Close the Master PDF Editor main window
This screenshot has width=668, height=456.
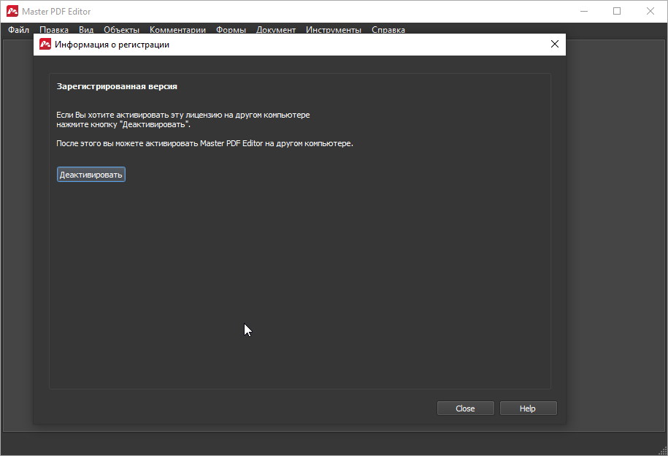tap(650, 12)
